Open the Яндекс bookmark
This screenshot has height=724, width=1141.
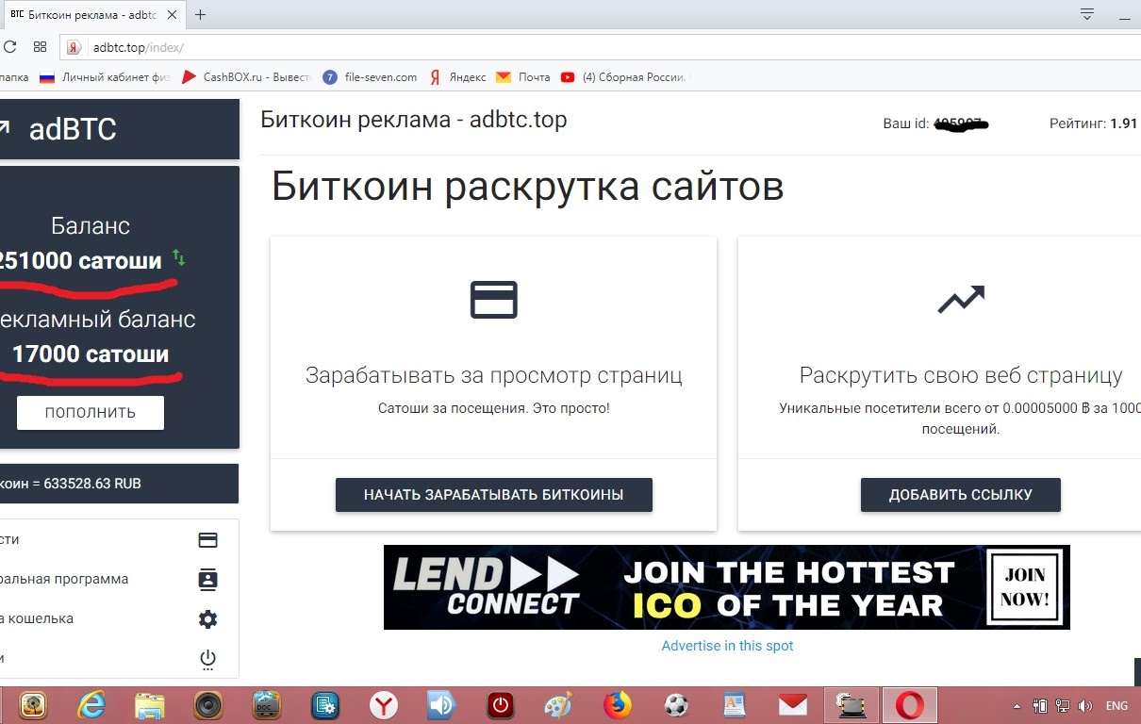[x=457, y=77]
